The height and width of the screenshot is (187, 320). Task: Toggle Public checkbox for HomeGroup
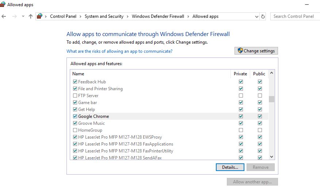[260, 130]
